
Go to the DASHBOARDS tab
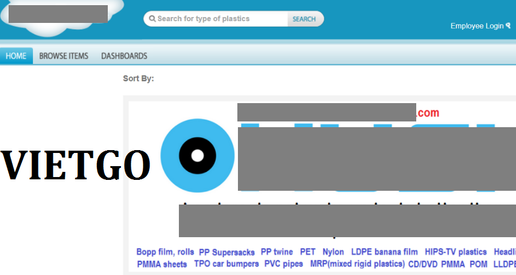click(x=124, y=56)
